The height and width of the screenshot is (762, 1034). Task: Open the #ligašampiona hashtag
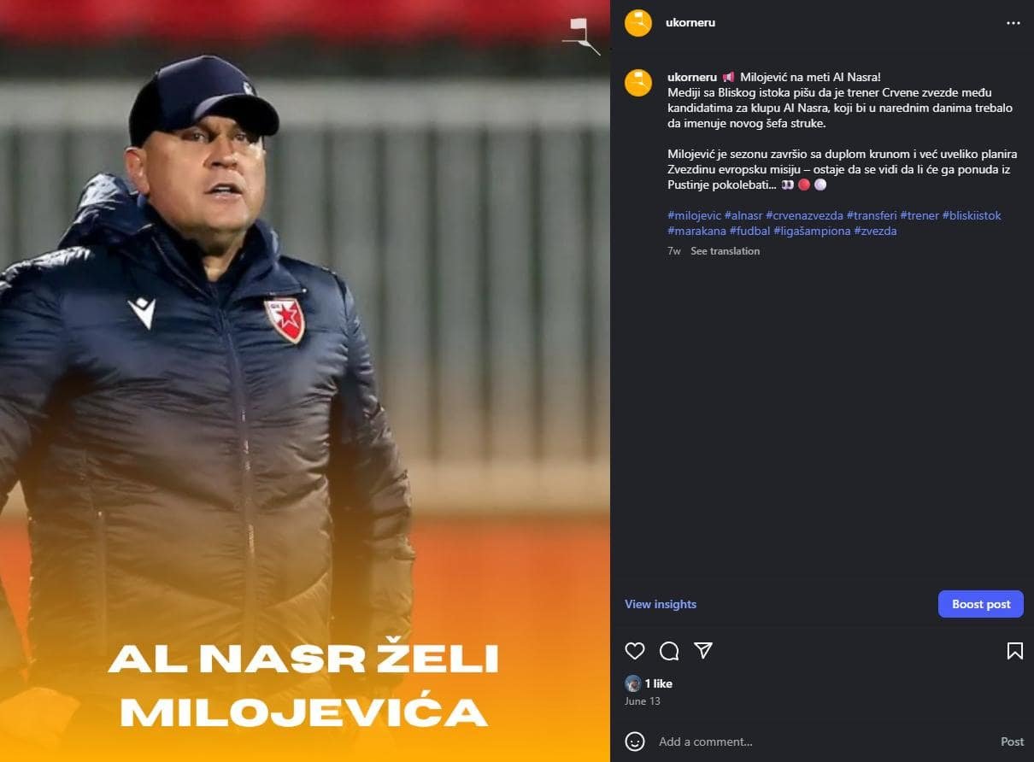(812, 231)
